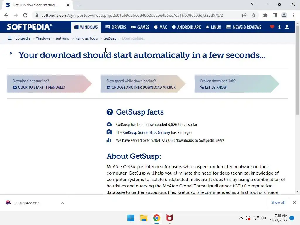Go to GetSusp breadcrumb link

110,38
